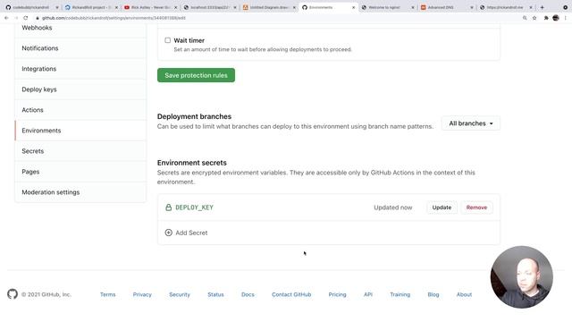572x322 pixels.
Task: Open Moderation settings in sidebar
Action: pyautogui.click(x=80, y=192)
